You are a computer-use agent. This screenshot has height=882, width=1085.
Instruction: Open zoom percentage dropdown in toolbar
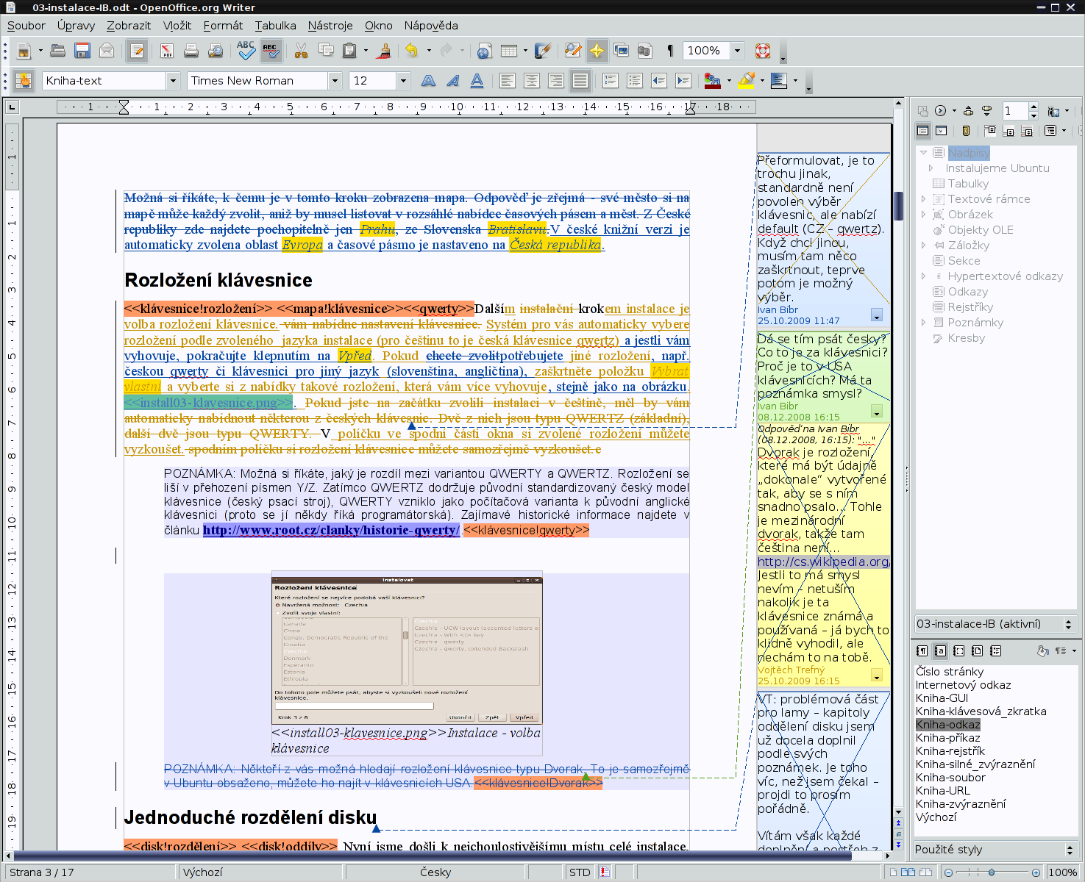point(737,51)
